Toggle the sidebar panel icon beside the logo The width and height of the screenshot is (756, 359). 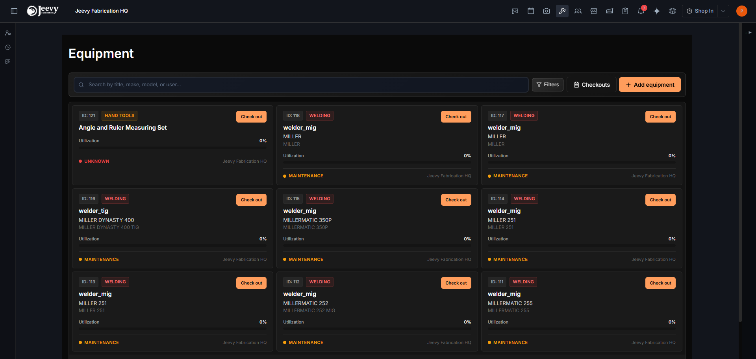(14, 11)
